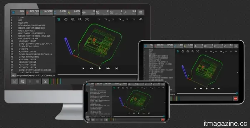
Task: Click the red stop button on the phone
Action: (162, 120)
